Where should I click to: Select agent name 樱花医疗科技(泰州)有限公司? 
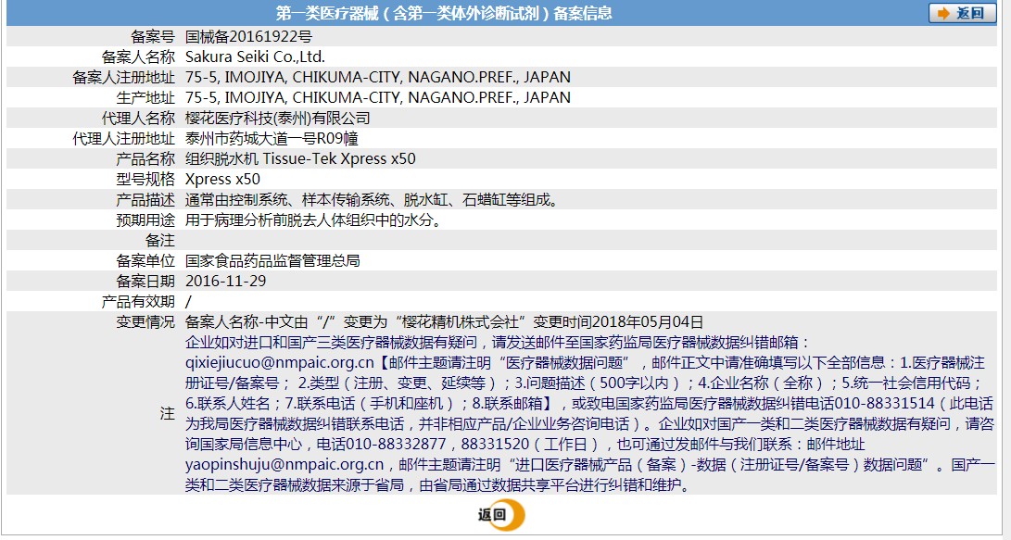coord(278,118)
